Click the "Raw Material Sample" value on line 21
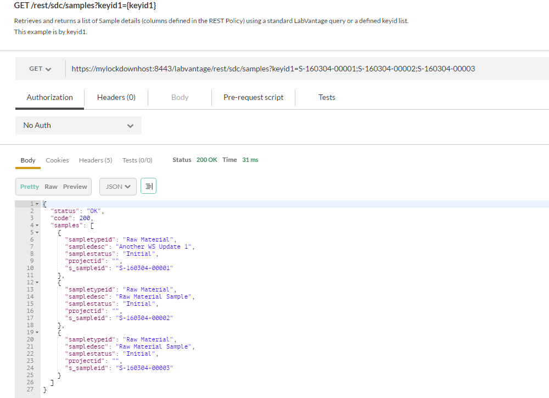The width and height of the screenshot is (549, 398). 154,347
